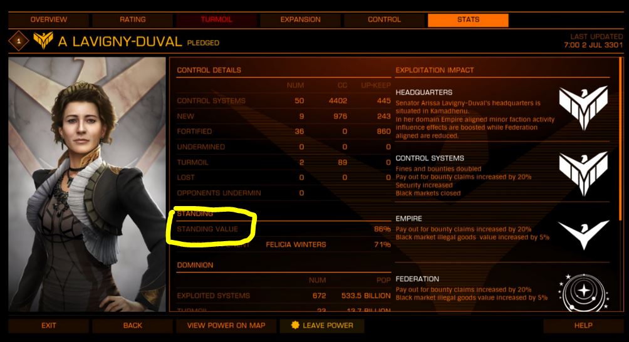Click the gear icon on Leave Power

(x=295, y=325)
